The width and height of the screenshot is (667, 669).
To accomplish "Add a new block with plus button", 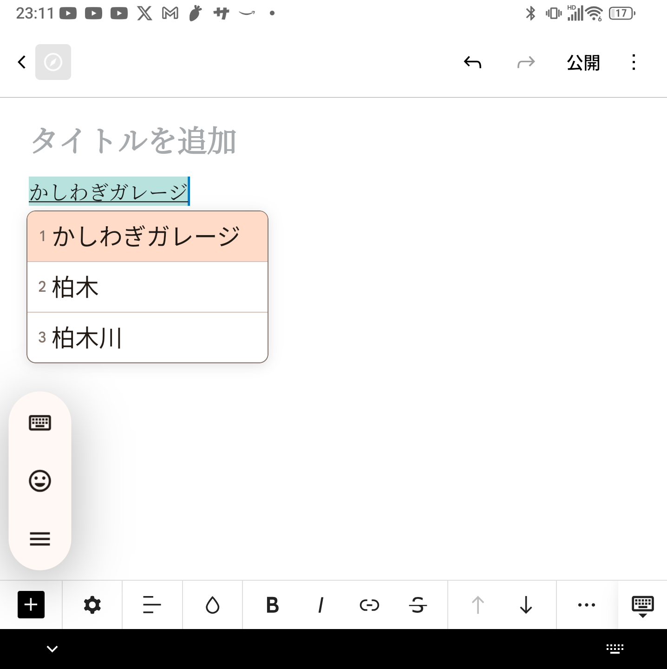I will [31, 605].
